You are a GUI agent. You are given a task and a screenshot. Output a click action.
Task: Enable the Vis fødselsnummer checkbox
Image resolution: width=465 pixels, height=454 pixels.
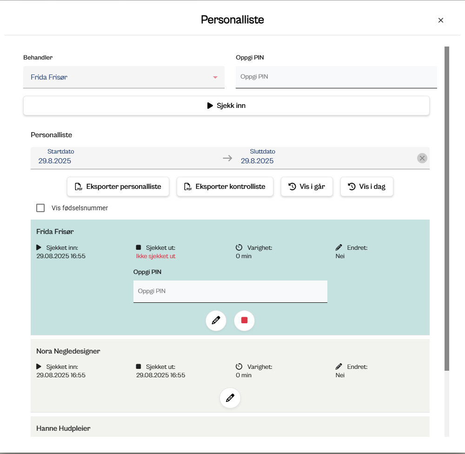click(x=40, y=208)
